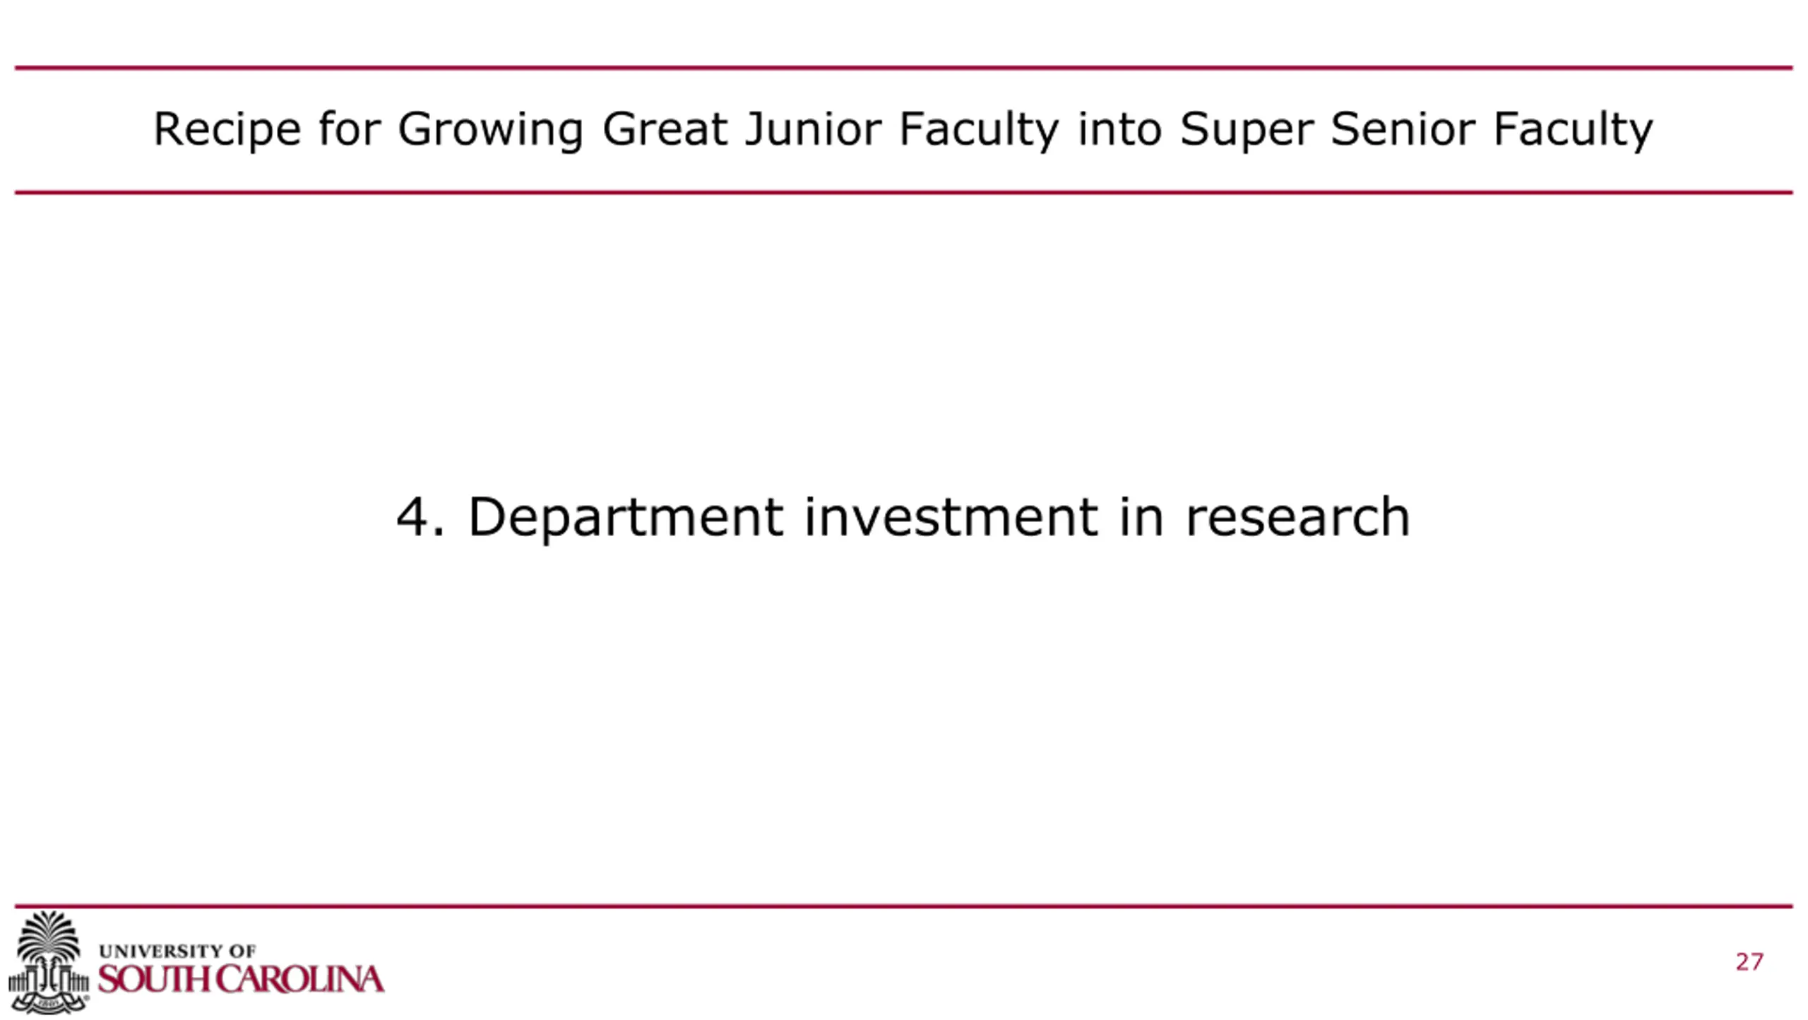Click the red line directly below the title
This screenshot has width=1808, height=1020.
click(904, 192)
